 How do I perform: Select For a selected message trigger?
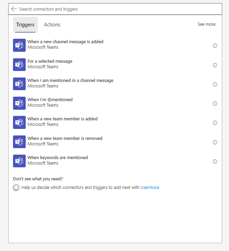pyautogui.click(x=115, y=64)
